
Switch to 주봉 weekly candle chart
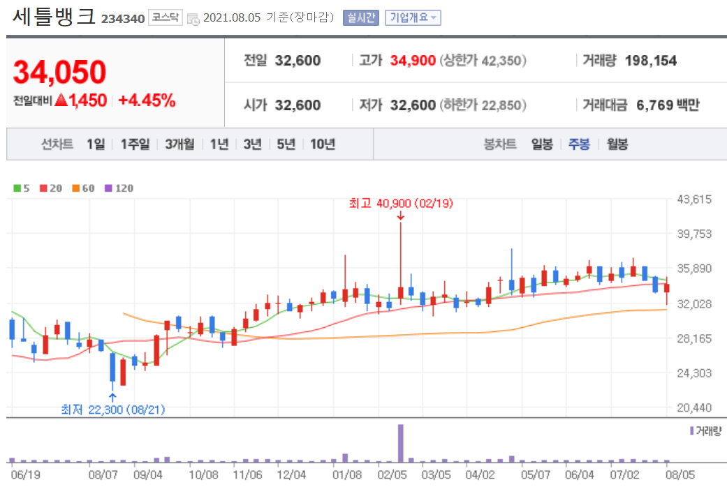pos(579,144)
